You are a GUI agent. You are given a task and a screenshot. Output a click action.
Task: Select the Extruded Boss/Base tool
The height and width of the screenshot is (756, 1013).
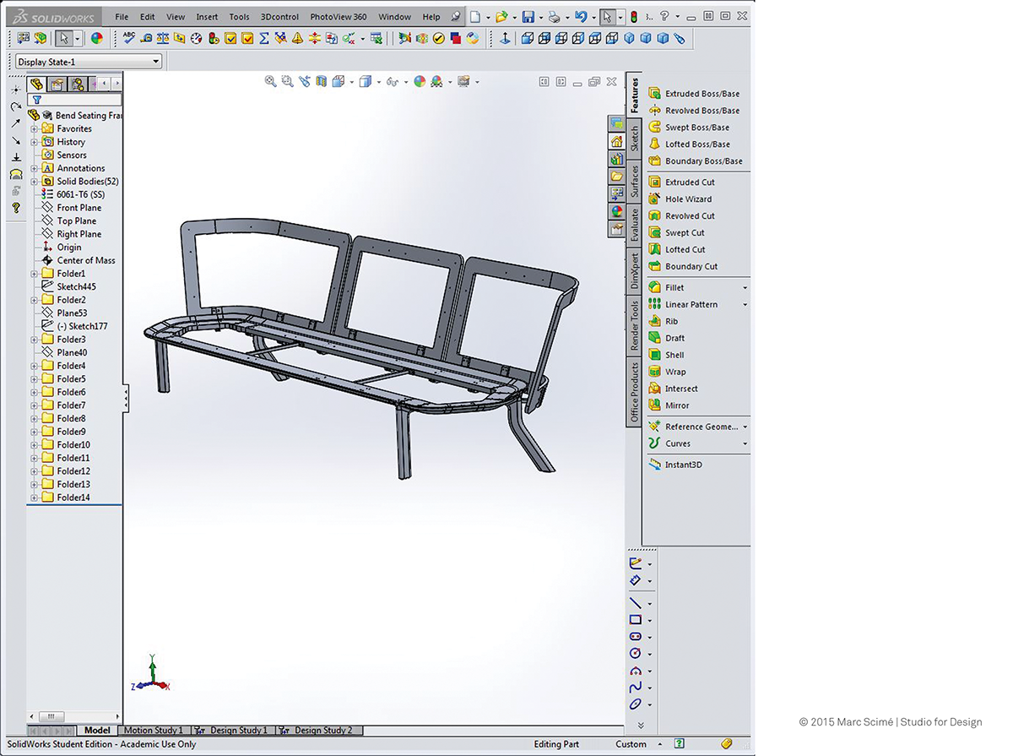[x=702, y=93]
